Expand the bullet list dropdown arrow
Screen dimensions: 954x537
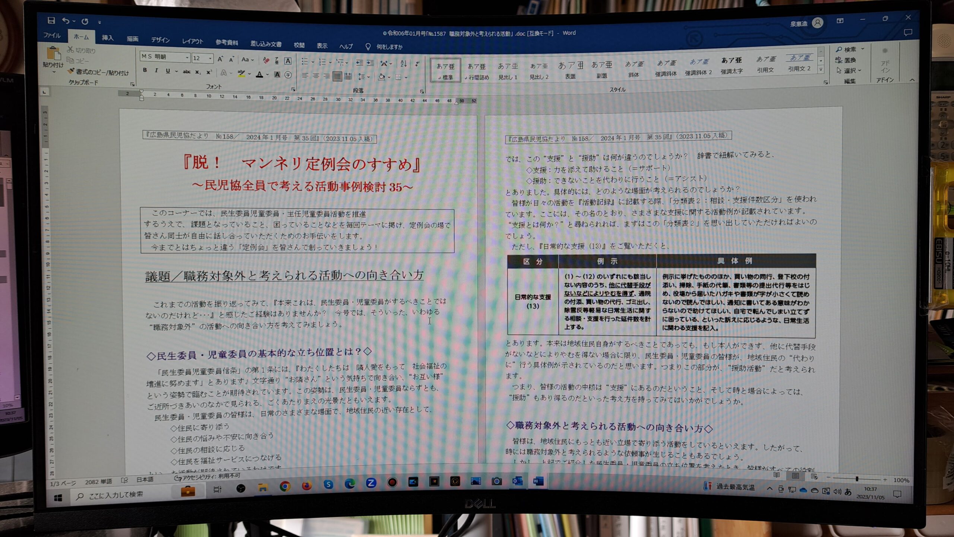pos(313,62)
